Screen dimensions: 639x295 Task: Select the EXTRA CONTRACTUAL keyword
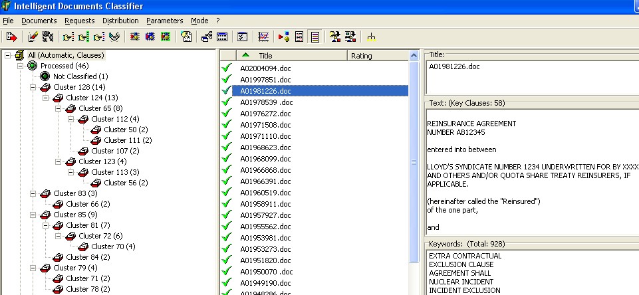point(465,256)
